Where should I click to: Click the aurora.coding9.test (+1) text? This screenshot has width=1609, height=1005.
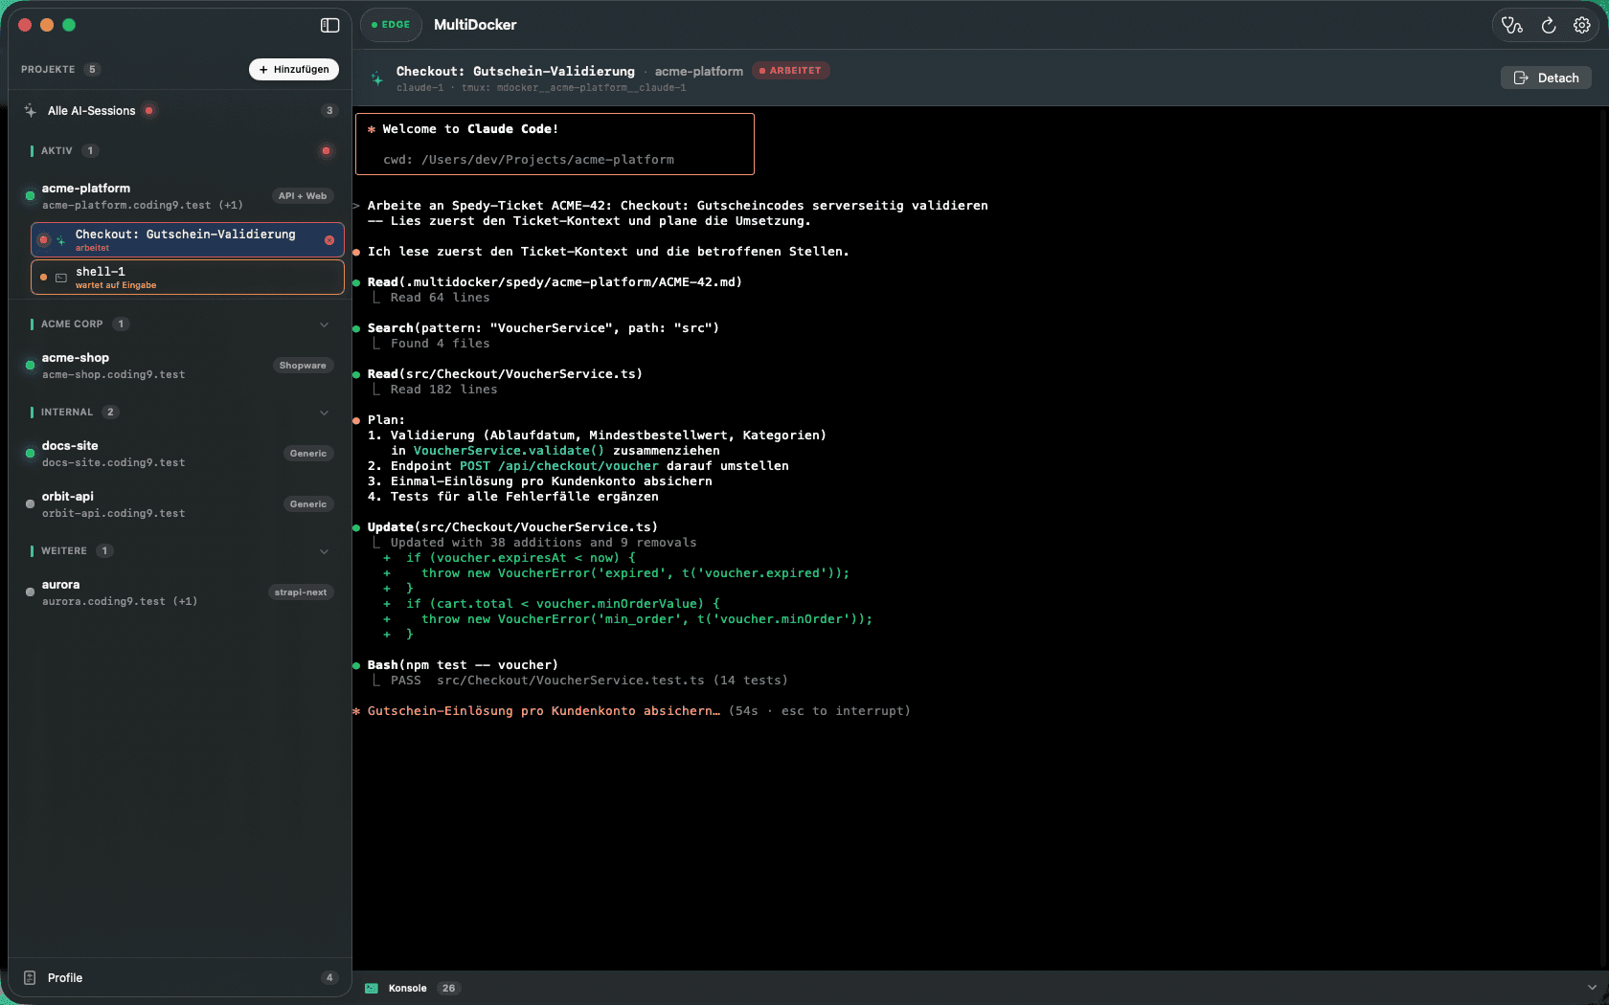coord(120,602)
